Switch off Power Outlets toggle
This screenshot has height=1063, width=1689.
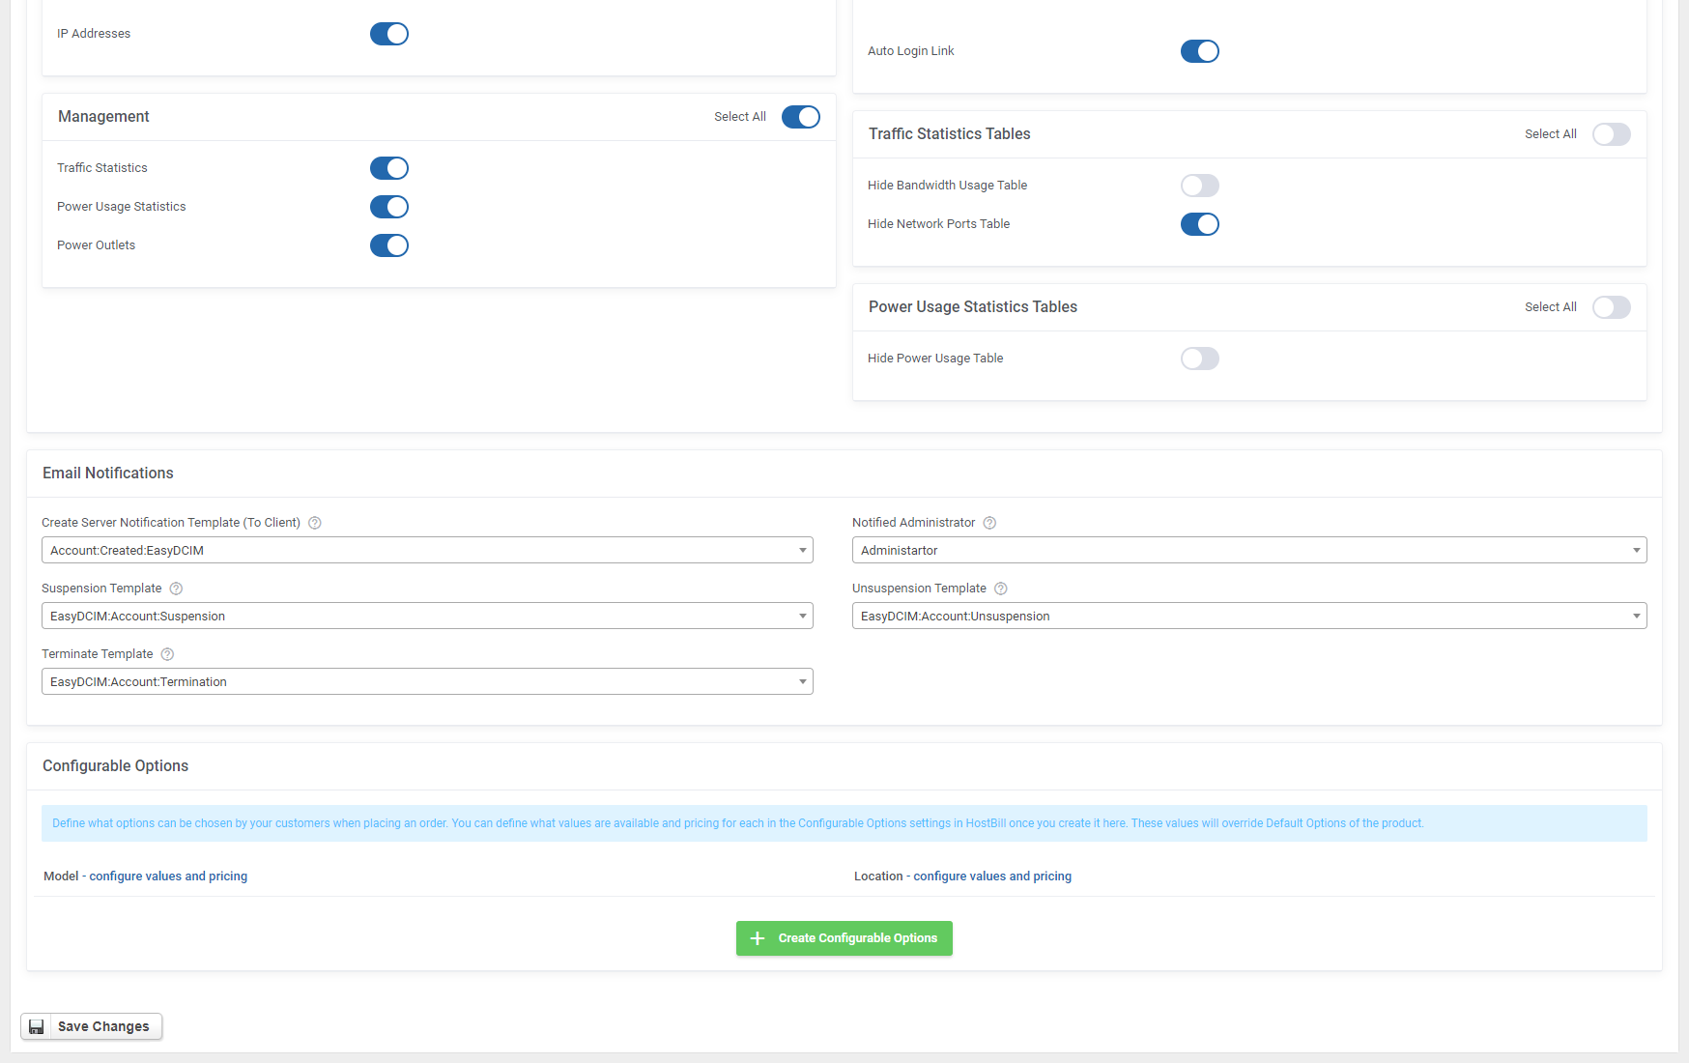[389, 245]
